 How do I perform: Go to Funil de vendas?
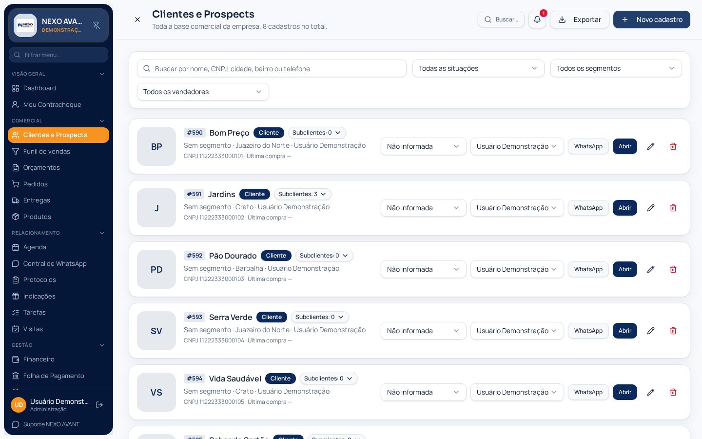coord(58,152)
